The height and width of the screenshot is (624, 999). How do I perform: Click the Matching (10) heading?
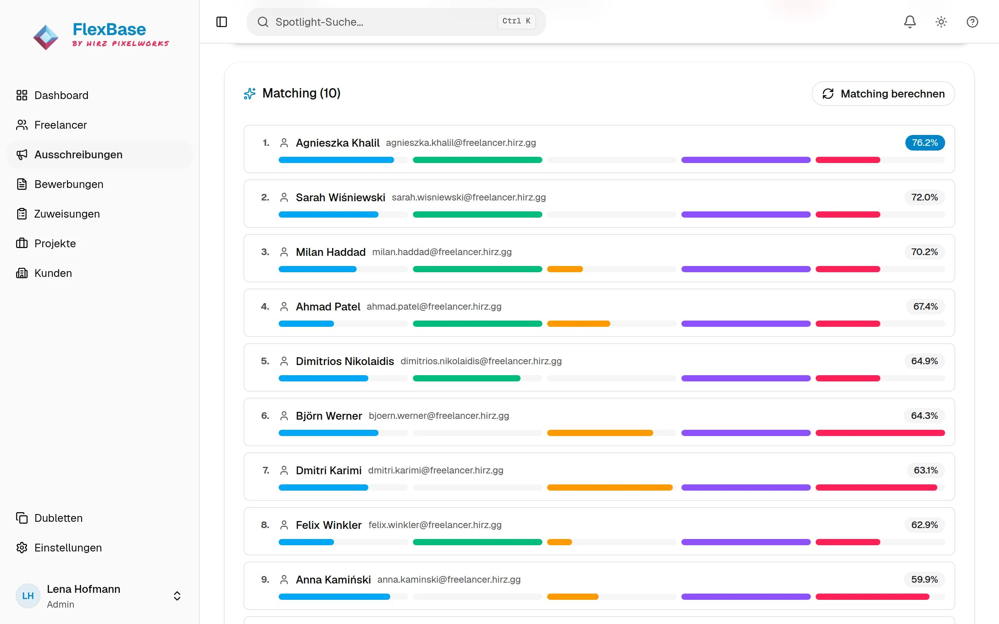[x=301, y=93]
